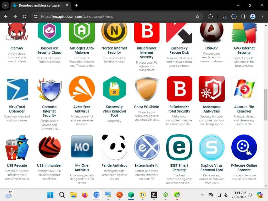
Task: Open the Chrome Labs flask icon
Action: [224, 16]
